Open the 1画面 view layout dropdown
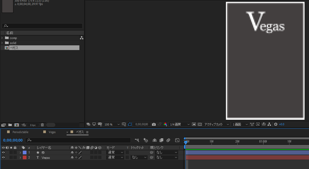The height and width of the screenshot is (169, 309). [240, 124]
